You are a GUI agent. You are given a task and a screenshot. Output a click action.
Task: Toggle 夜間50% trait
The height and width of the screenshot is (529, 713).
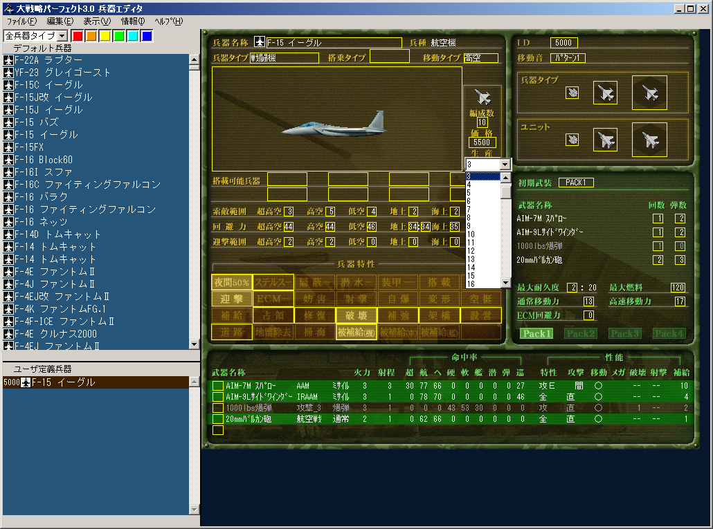(232, 282)
